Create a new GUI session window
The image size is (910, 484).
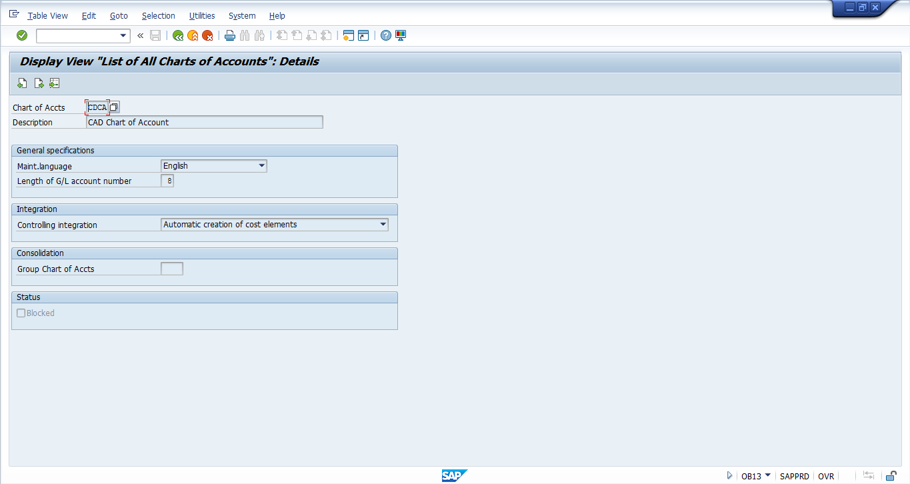[348, 35]
